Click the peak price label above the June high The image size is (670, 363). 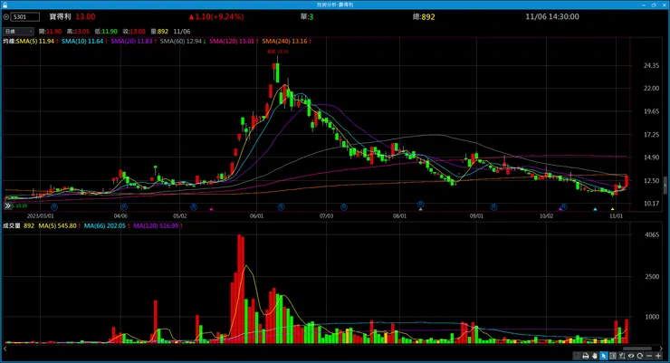click(x=278, y=52)
